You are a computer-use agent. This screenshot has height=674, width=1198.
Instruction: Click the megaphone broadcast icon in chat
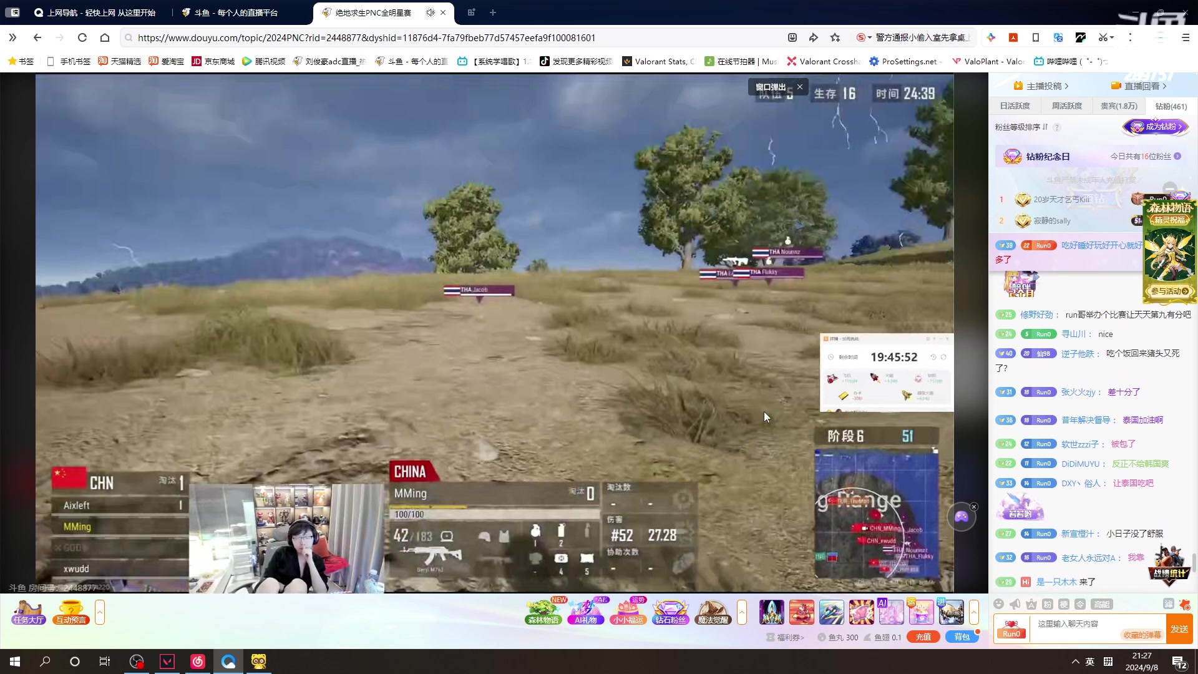(x=1015, y=604)
